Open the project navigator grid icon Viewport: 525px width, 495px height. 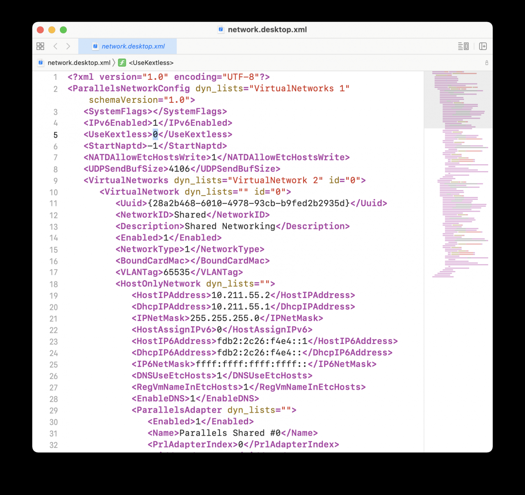(x=40, y=46)
